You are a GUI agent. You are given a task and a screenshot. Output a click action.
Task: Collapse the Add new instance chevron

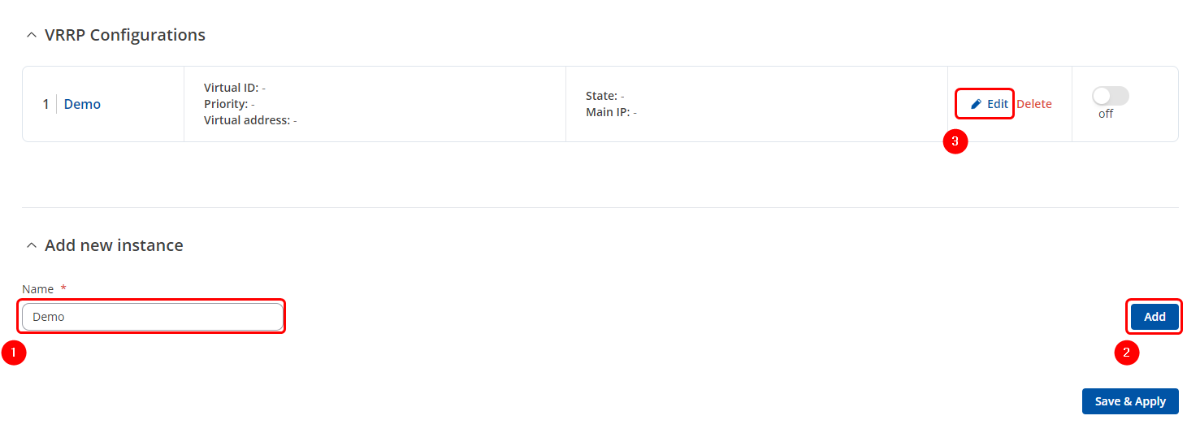pyautogui.click(x=32, y=245)
